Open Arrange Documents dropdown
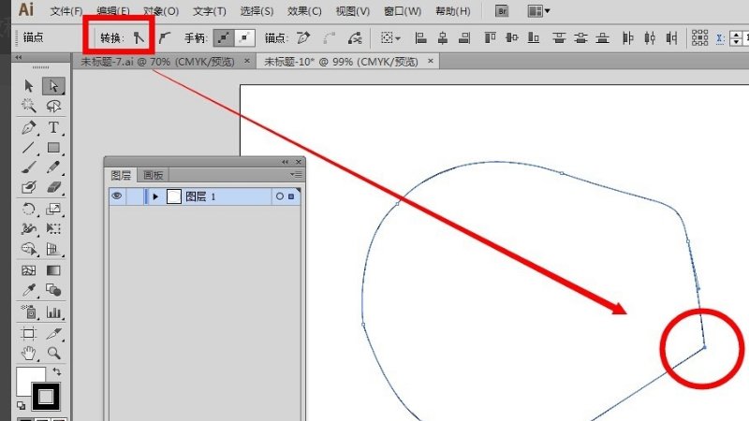Screen dimensions: 749x421 click(x=538, y=11)
